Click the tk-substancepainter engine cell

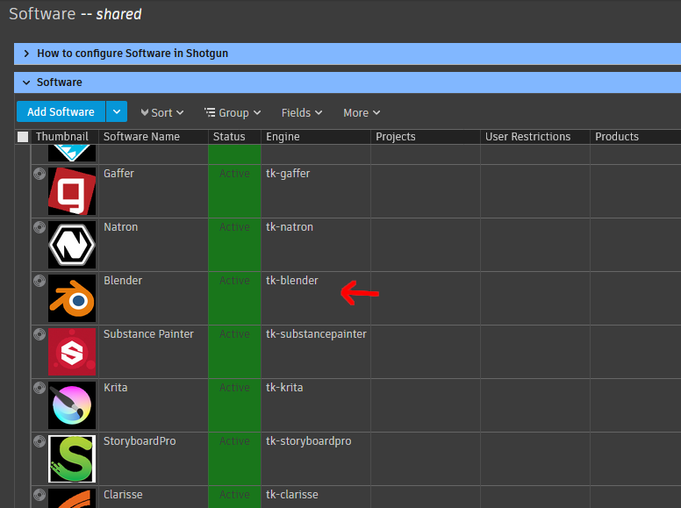pyautogui.click(x=316, y=352)
